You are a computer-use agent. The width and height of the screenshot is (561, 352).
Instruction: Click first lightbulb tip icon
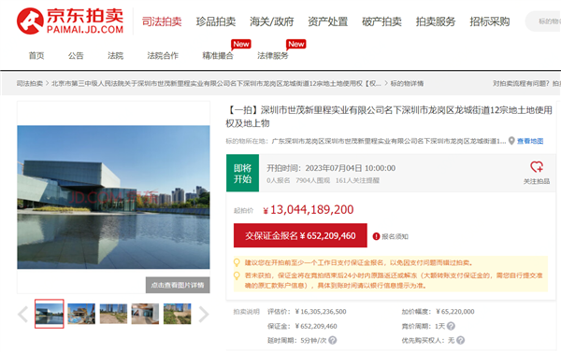(237, 262)
